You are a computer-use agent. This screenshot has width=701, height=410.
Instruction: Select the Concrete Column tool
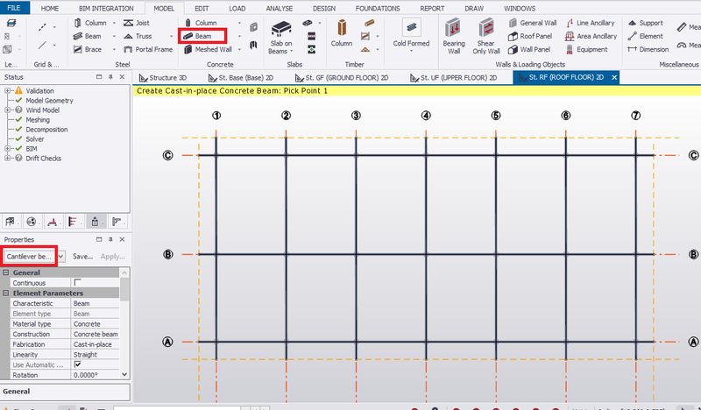(201, 23)
